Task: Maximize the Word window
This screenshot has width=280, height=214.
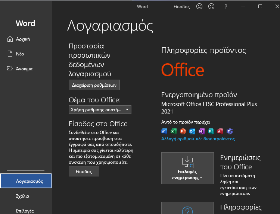Action: coord(260,6)
